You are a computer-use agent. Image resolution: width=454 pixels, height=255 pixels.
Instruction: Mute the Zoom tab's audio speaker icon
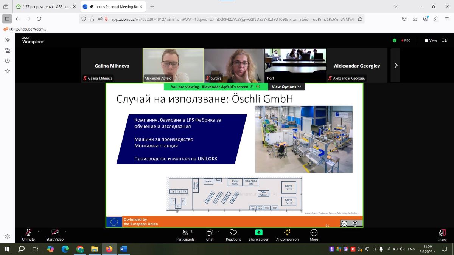tap(92, 6)
